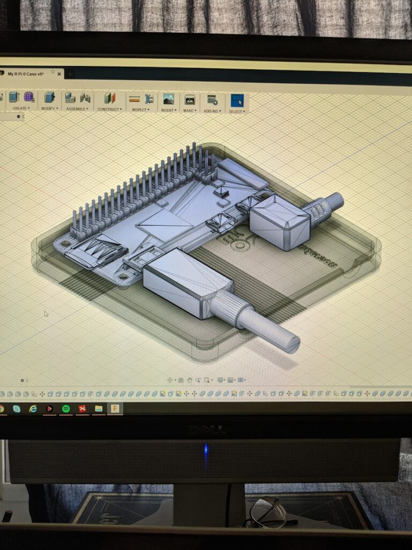The width and height of the screenshot is (412, 550).
Task: Open the CONSTRUCT dropdown menu
Action: click(109, 110)
